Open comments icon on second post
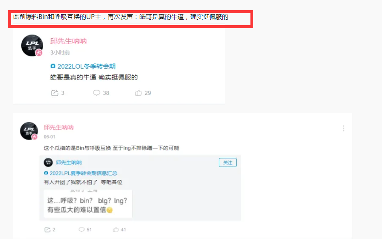The image size is (382, 239). point(82,230)
